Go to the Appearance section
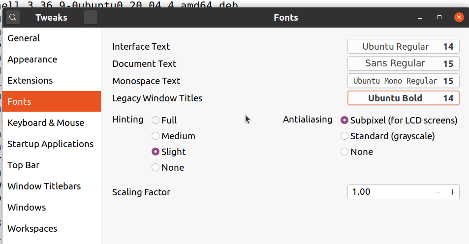 32,60
